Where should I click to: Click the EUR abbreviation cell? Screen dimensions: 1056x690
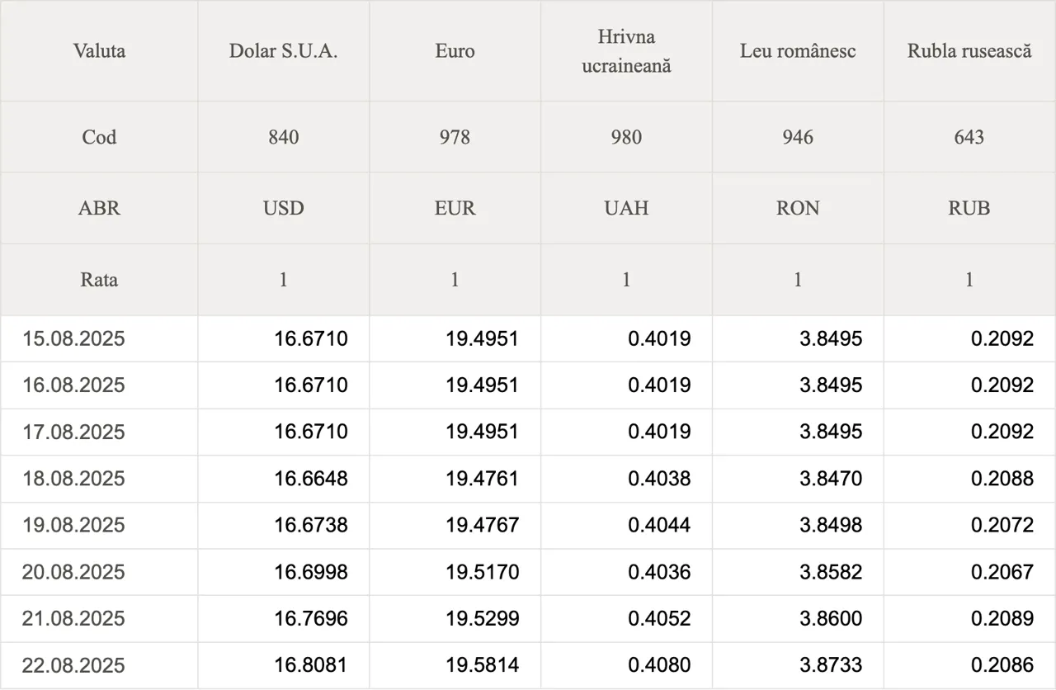click(x=455, y=208)
